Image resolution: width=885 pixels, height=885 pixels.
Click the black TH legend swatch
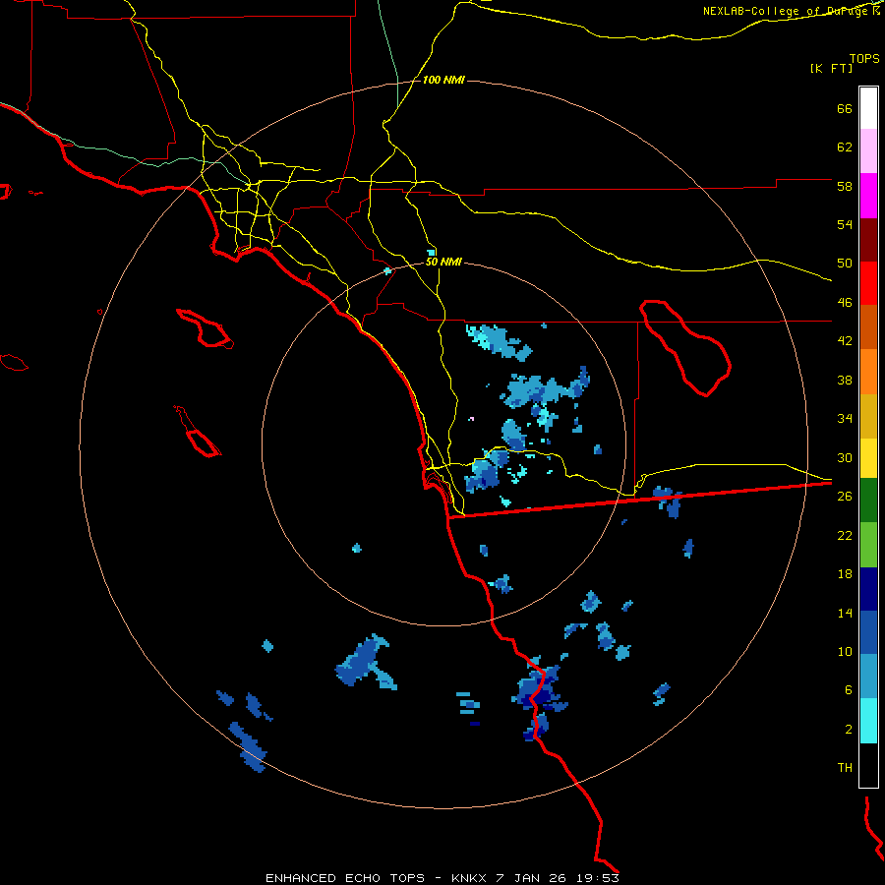click(868, 765)
